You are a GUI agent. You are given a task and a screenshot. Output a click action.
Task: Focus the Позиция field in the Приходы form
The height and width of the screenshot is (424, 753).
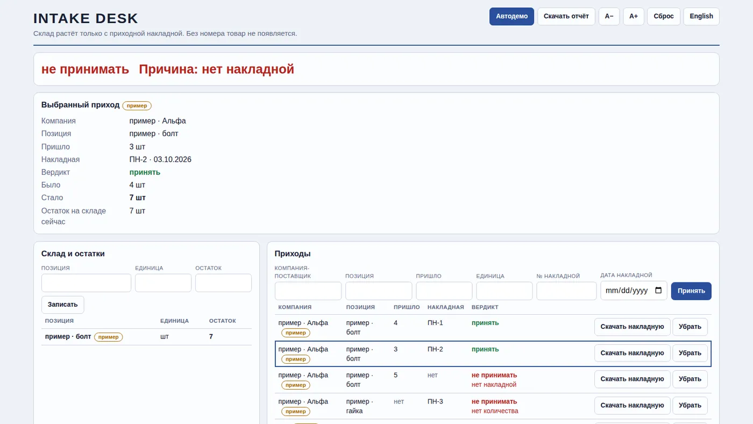tap(379, 291)
